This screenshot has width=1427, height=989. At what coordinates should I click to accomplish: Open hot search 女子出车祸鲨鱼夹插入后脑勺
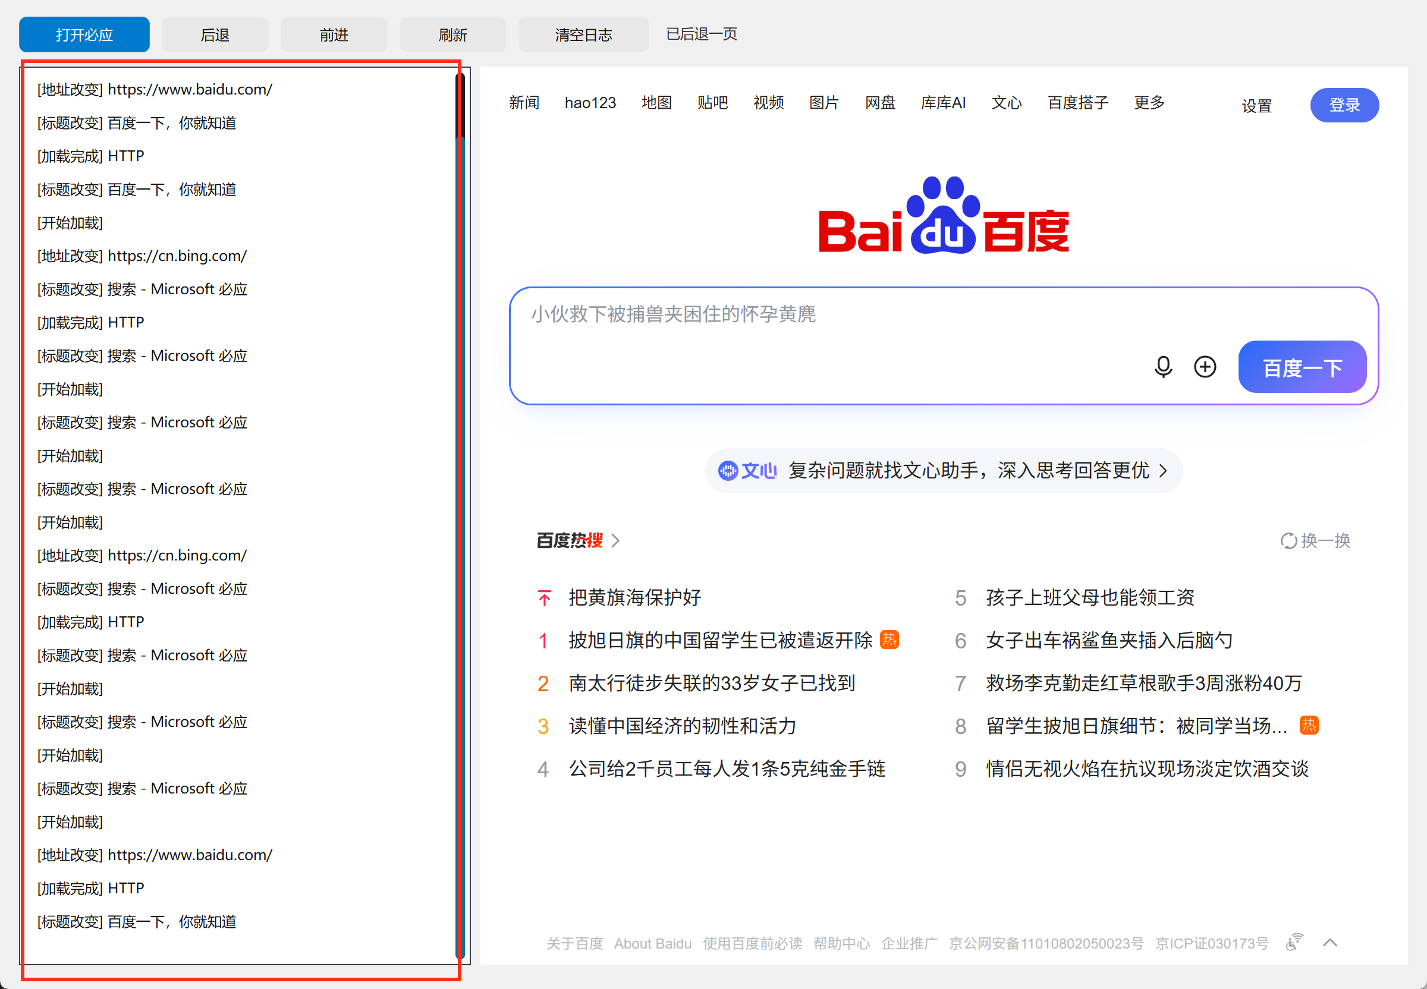(1109, 640)
